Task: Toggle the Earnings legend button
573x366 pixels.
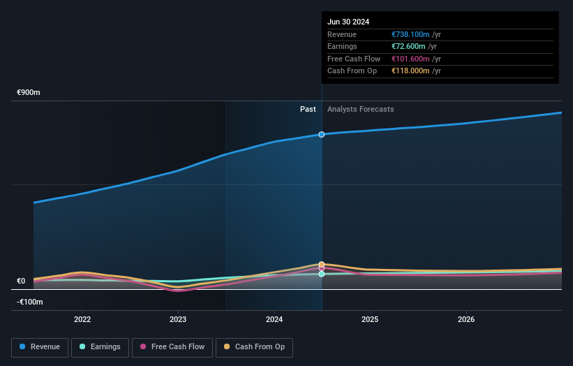Action: click(100, 347)
